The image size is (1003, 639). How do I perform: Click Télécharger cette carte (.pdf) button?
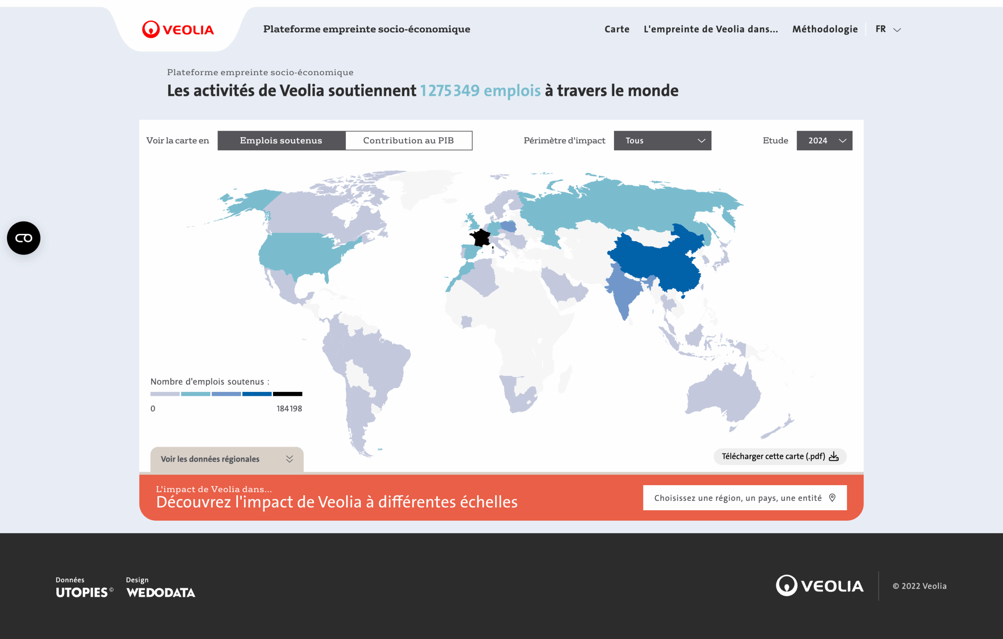click(x=773, y=457)
